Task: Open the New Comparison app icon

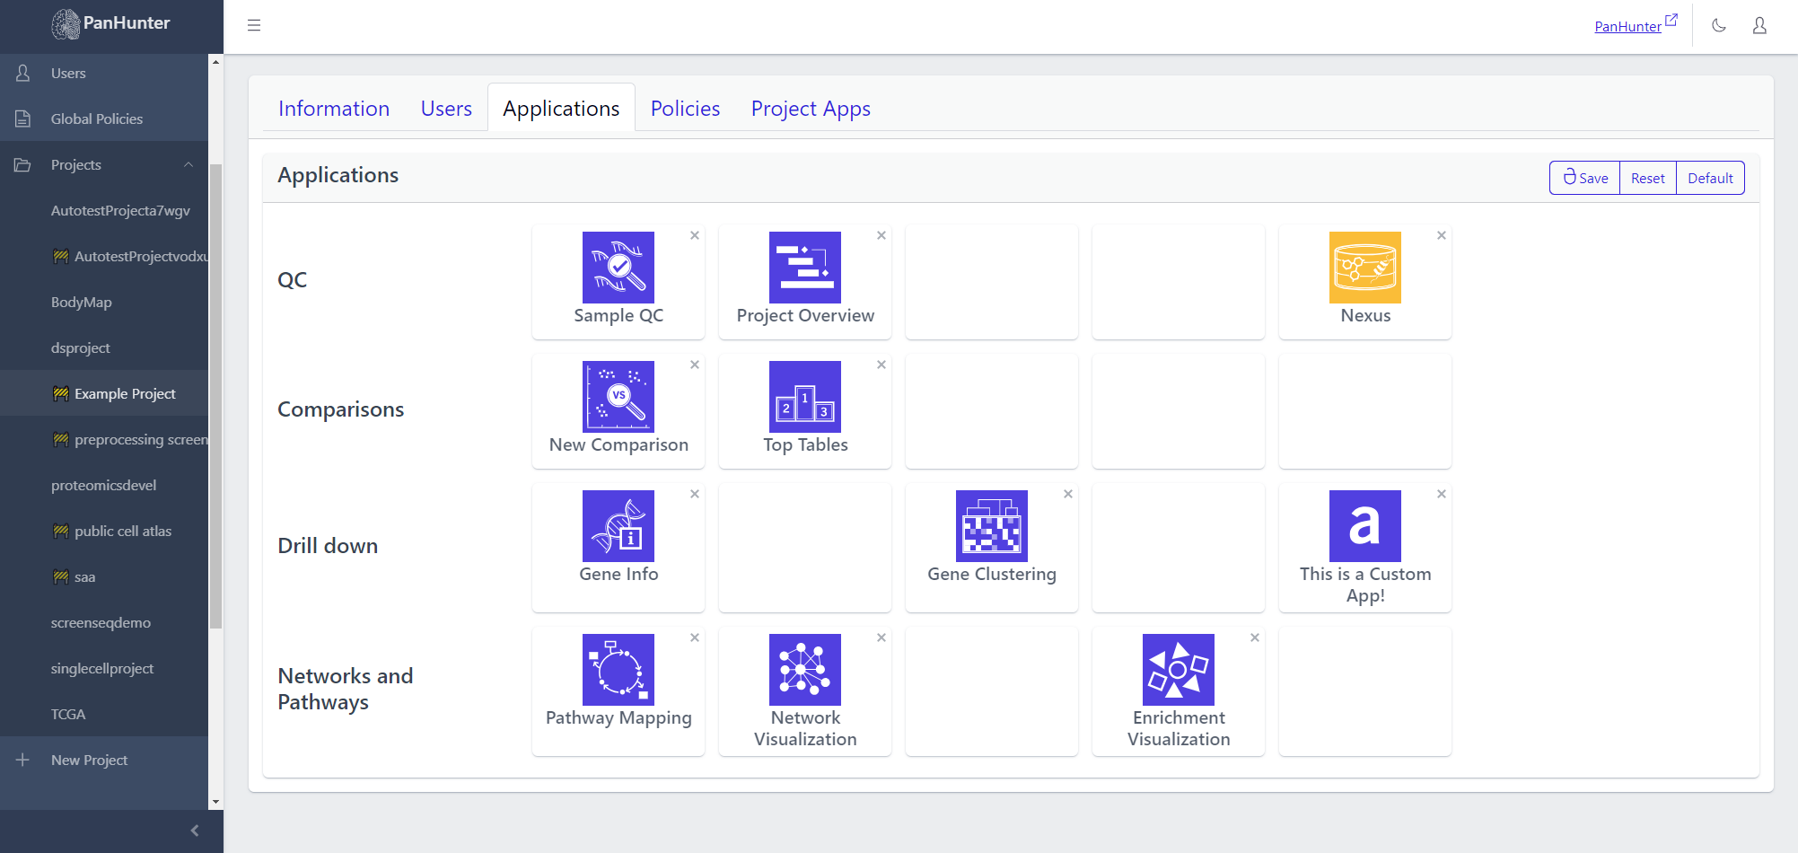Action: point(618,397)
